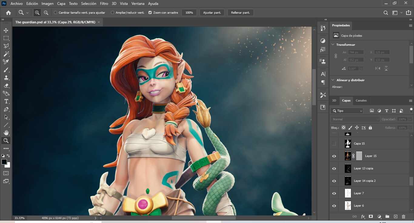The width and height of the screenshot is (414, 223).
Task: Select the Hand tool
Action: tap(6, 133)
